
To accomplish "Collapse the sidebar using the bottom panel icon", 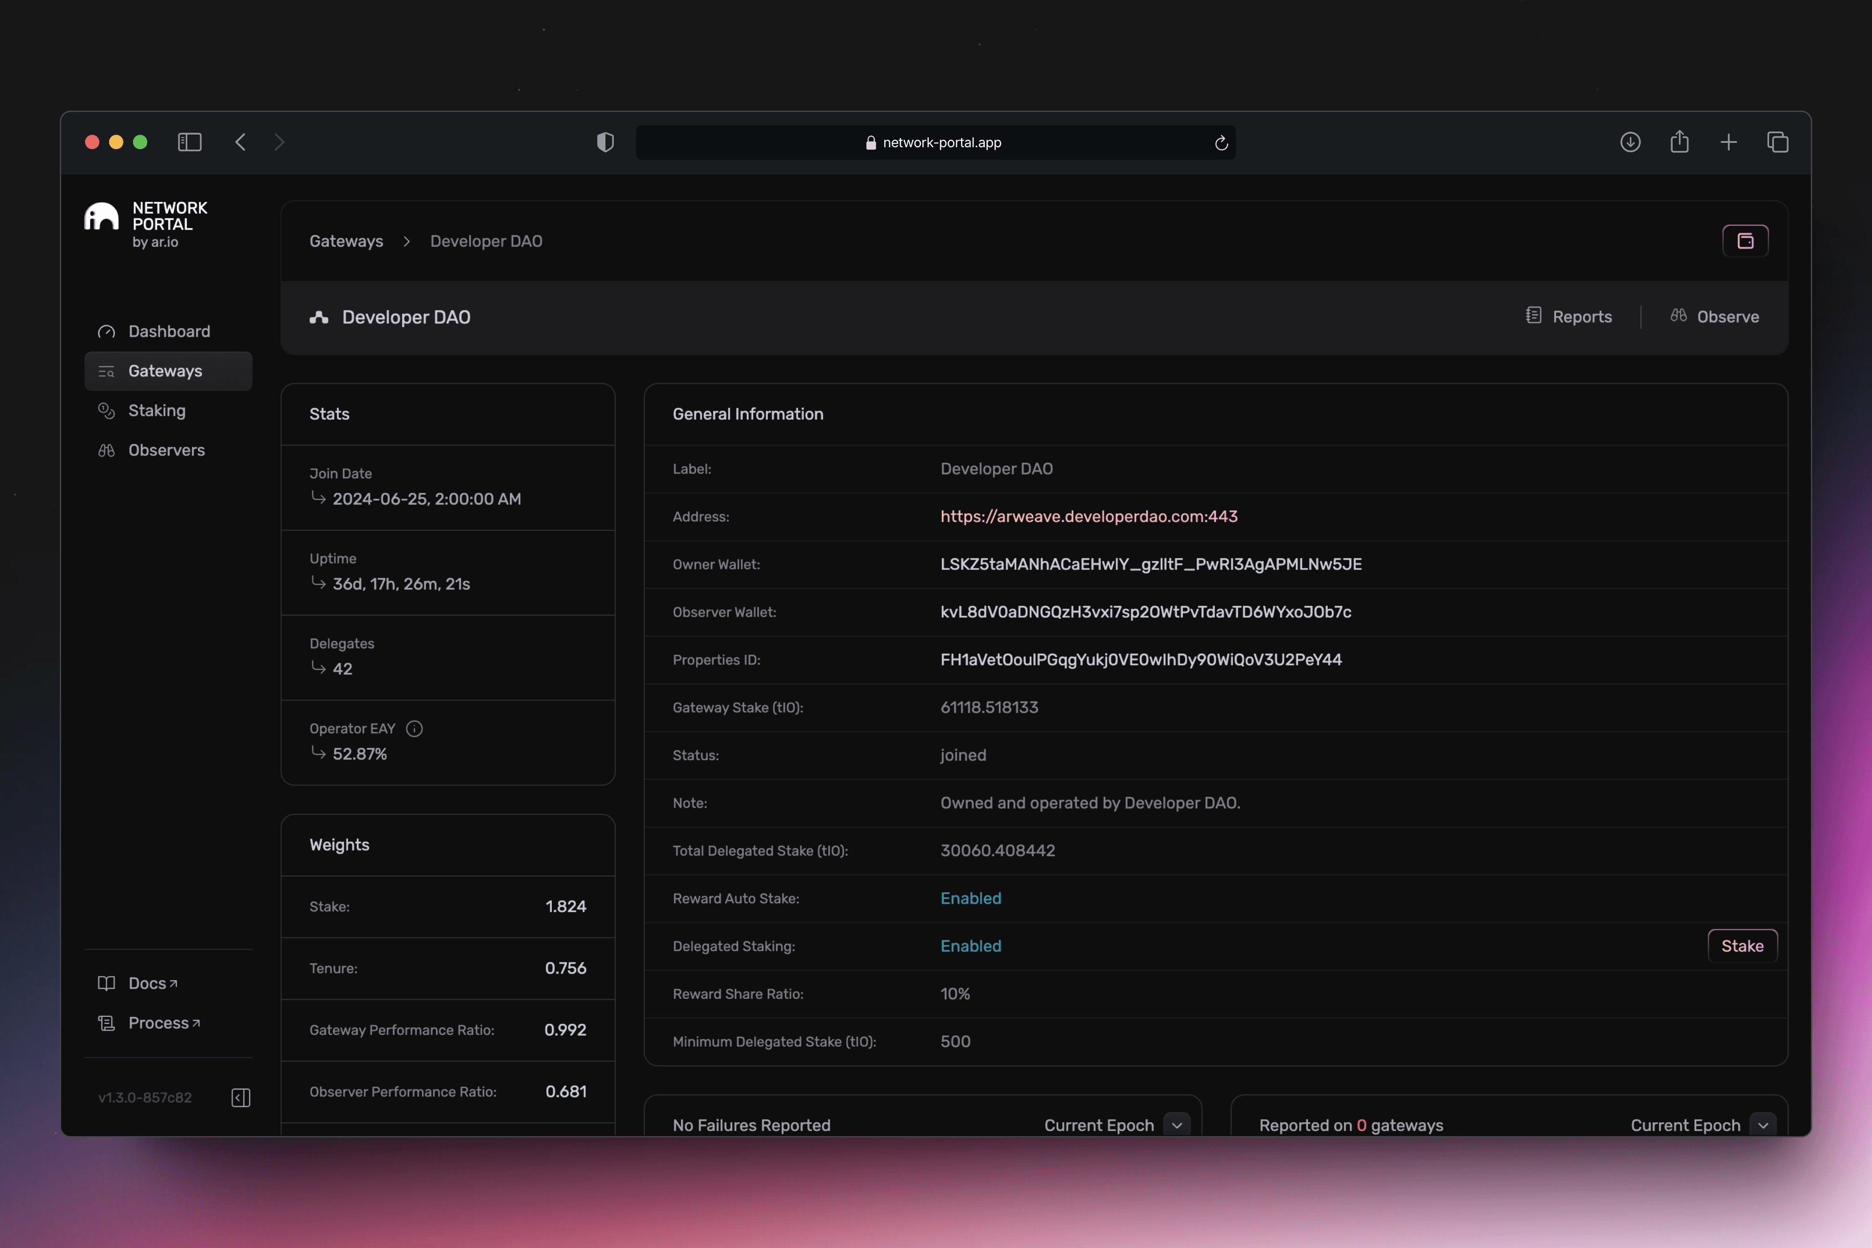I will coord(240,1097).
